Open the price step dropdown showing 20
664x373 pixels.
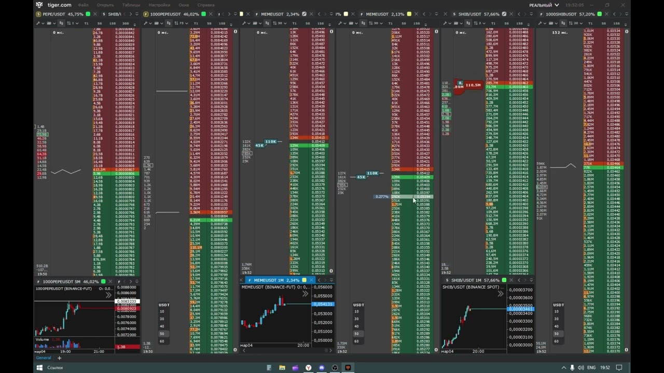576,23
